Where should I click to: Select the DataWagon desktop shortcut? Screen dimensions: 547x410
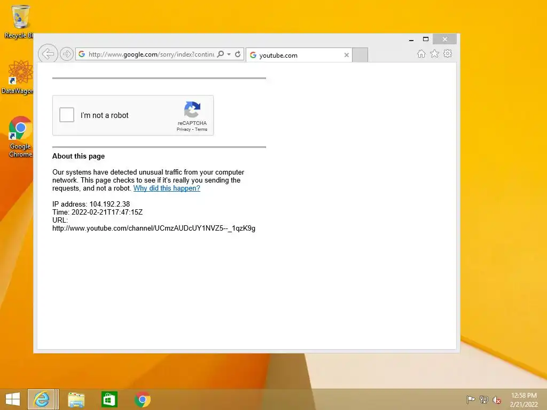[18, 77]
